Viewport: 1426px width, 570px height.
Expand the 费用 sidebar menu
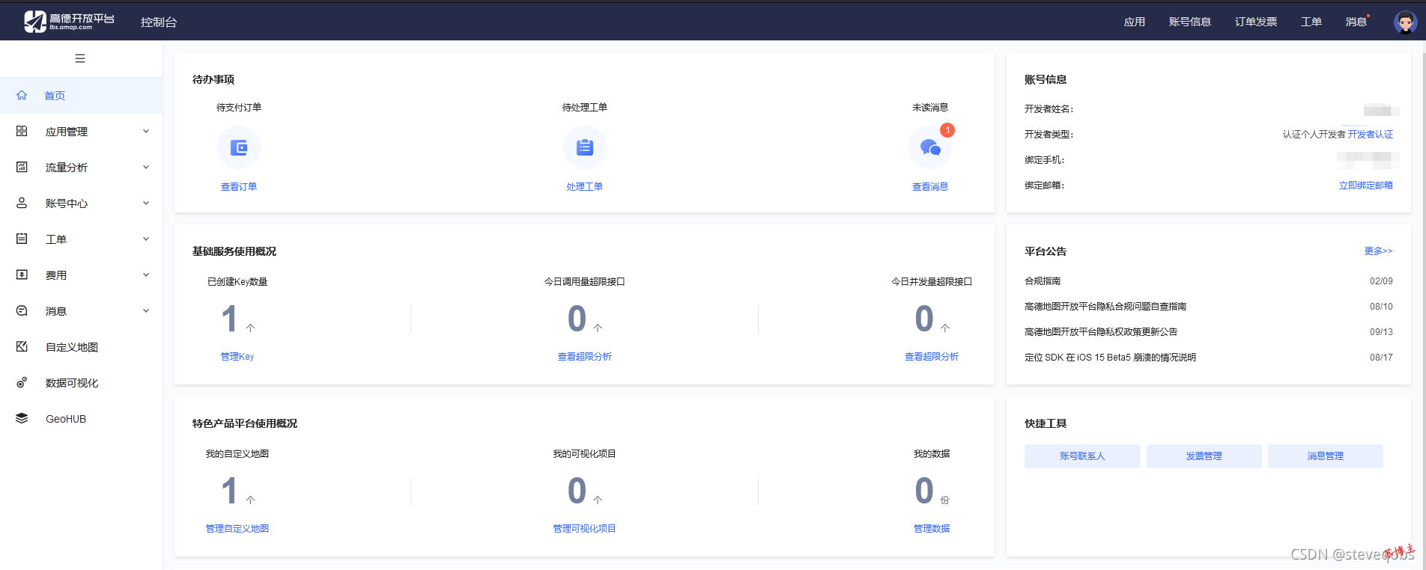tap(81, 275)
